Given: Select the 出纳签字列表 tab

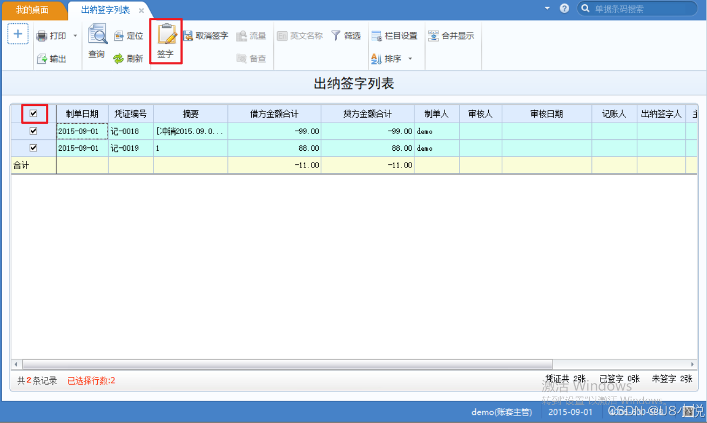Looking at the screenshot, I should click(x=105, y=10).
